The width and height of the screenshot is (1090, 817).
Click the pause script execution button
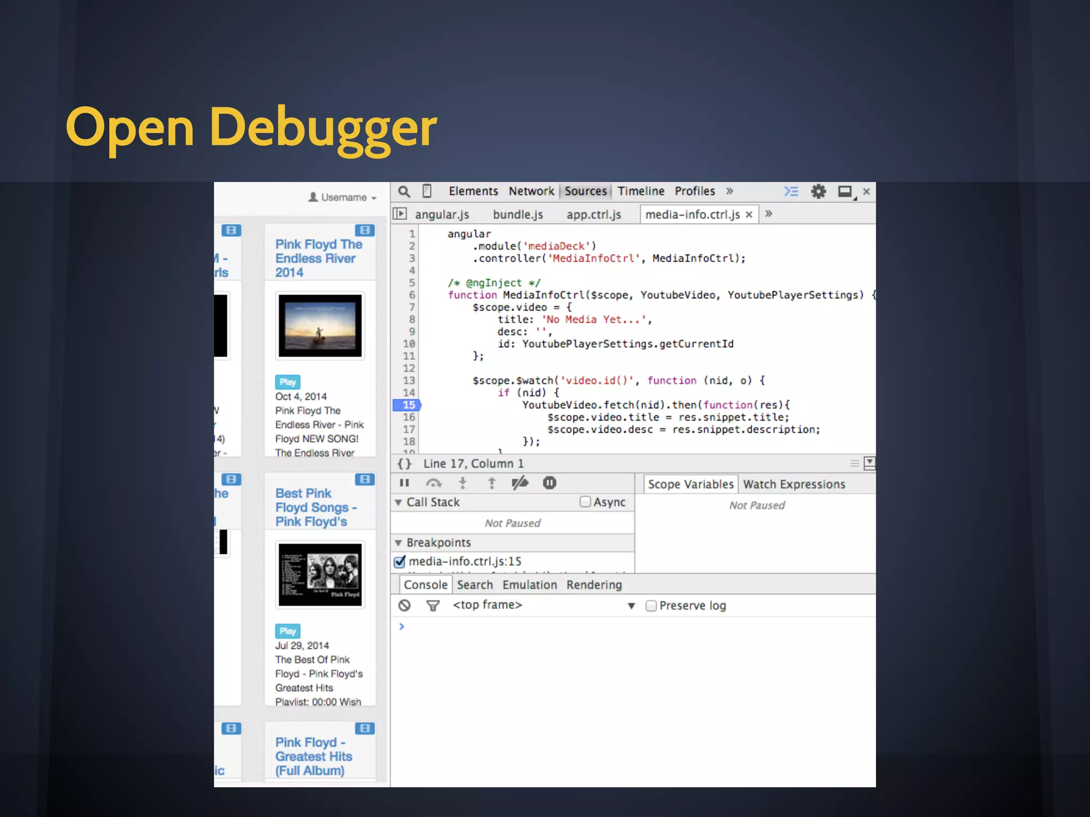click(x=404, y=483)
